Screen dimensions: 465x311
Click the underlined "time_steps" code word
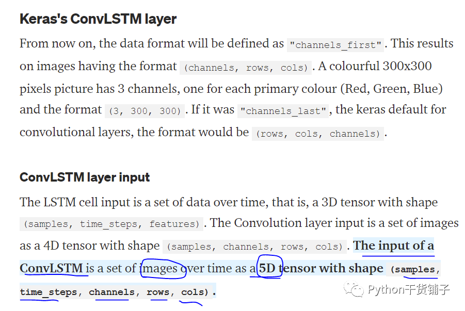pyautogui.click(x=49, y=292)
